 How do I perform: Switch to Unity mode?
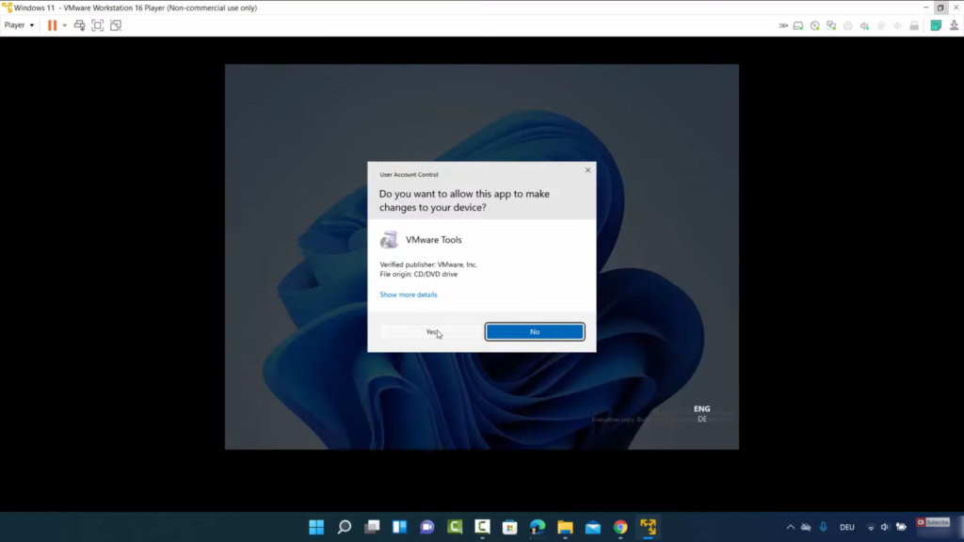click(116, 25)
